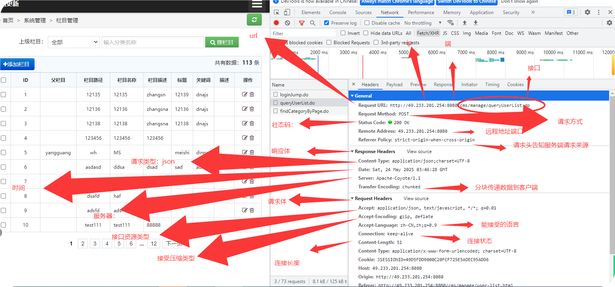The width and height of the screenshot is (615, 287).
Task: Go to page 2 in pagination
Action: (82, 244)
